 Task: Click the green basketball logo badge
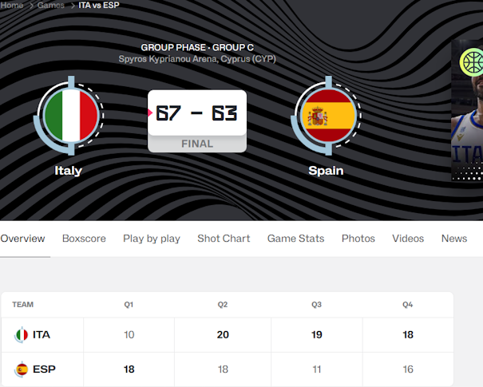click(472, 62)
